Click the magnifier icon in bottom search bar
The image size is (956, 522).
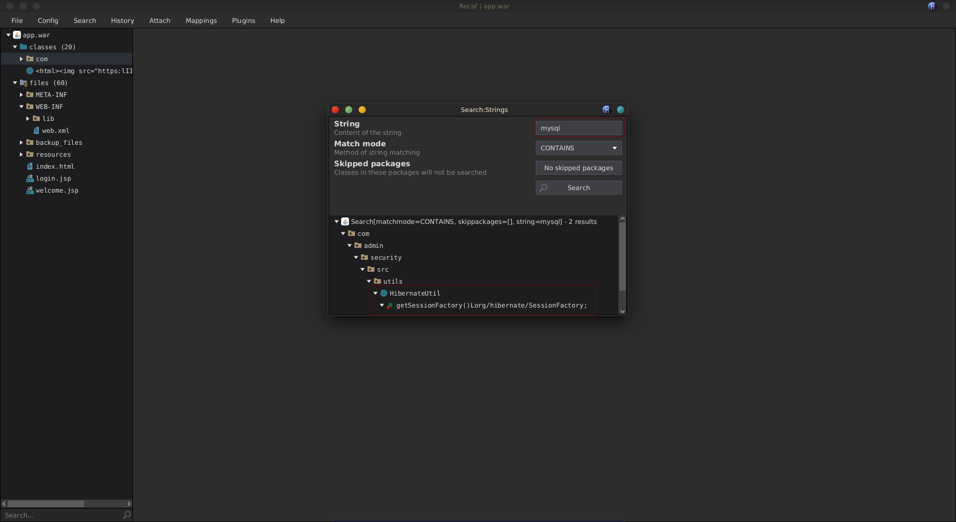pyautogui.click(x=127, y=515)
